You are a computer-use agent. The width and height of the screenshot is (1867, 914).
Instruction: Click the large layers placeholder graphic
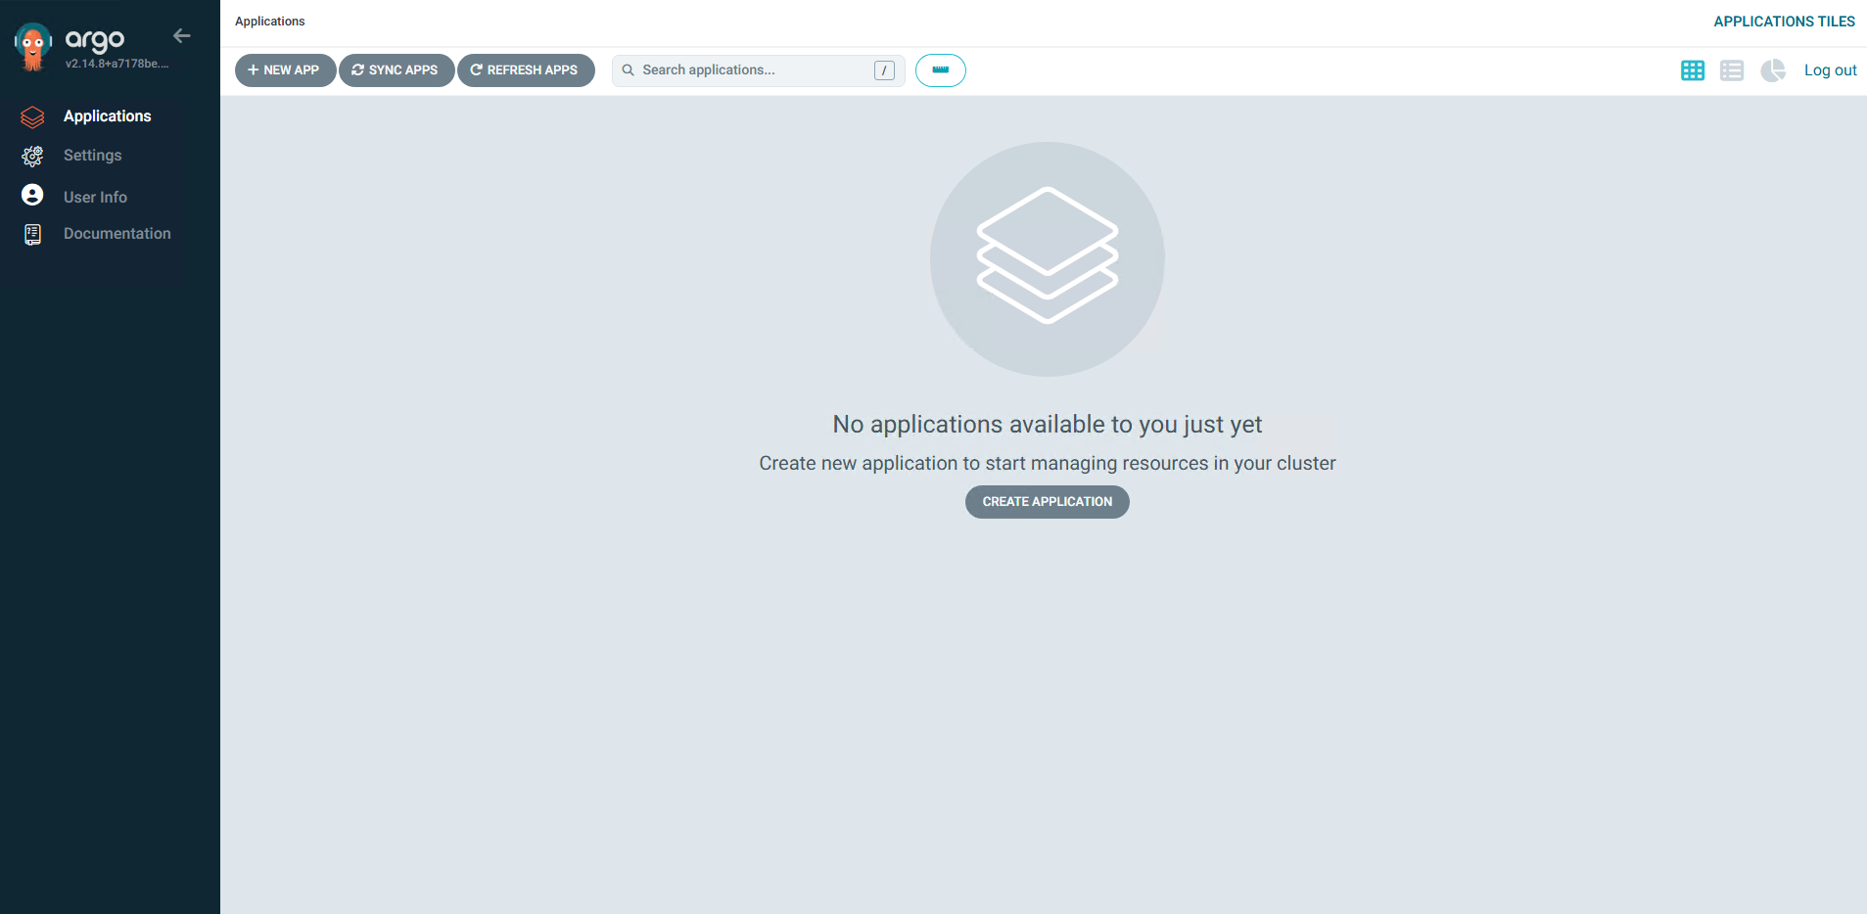click(x=1047, y=258)
